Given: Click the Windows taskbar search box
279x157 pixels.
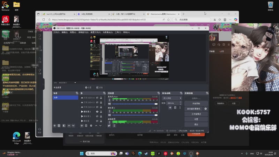Looking at the screenshot, I should point(101,154).
